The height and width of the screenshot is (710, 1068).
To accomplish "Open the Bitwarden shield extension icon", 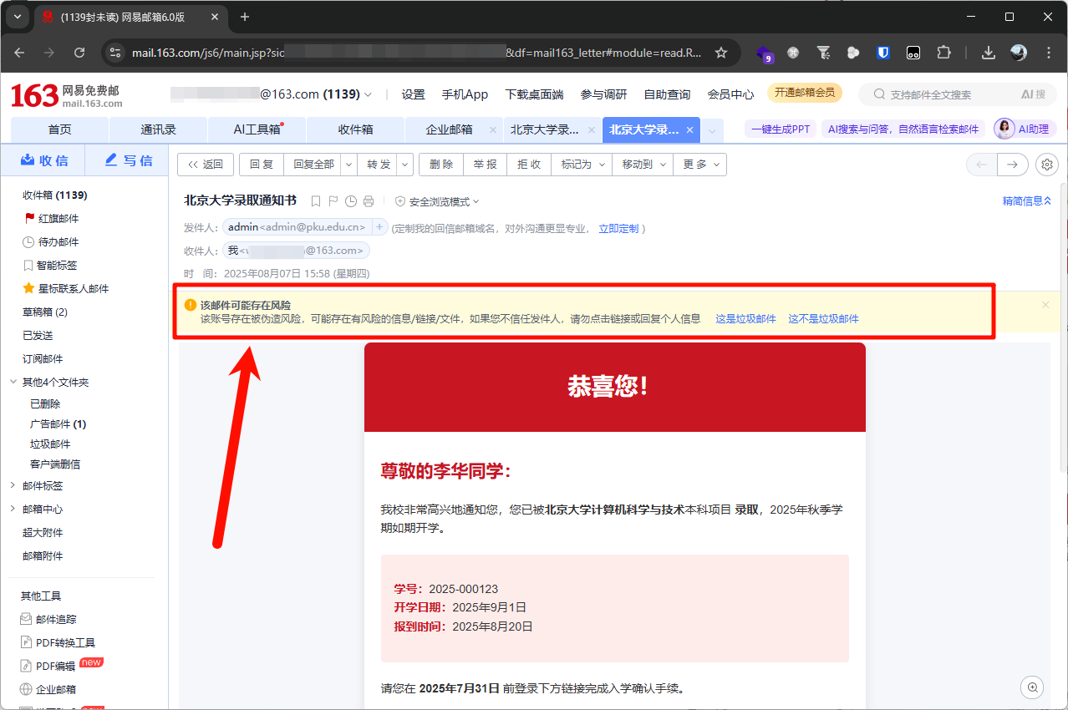I will click(883, 53).
